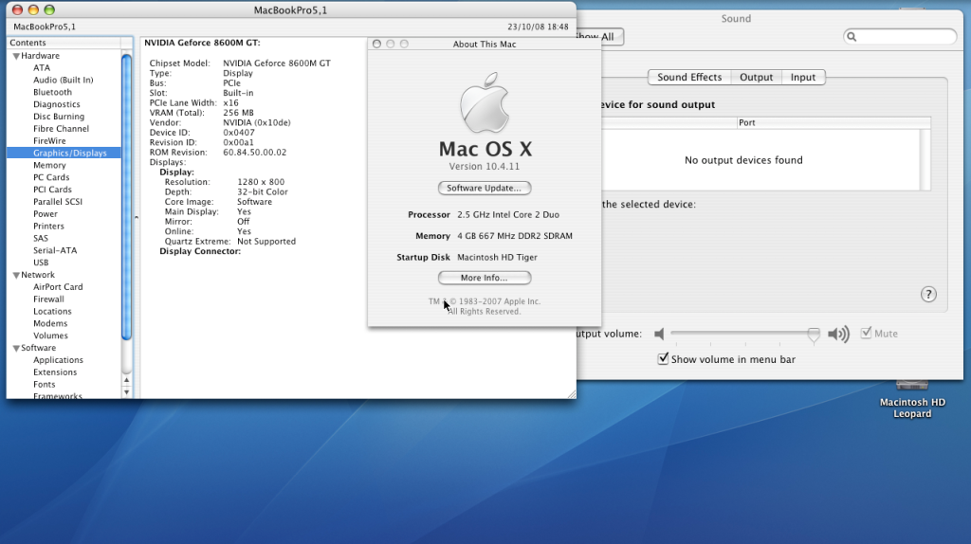Click the sidebar scroll down arrow
This screenshot has width=971, height=544.
pos(127,391)
